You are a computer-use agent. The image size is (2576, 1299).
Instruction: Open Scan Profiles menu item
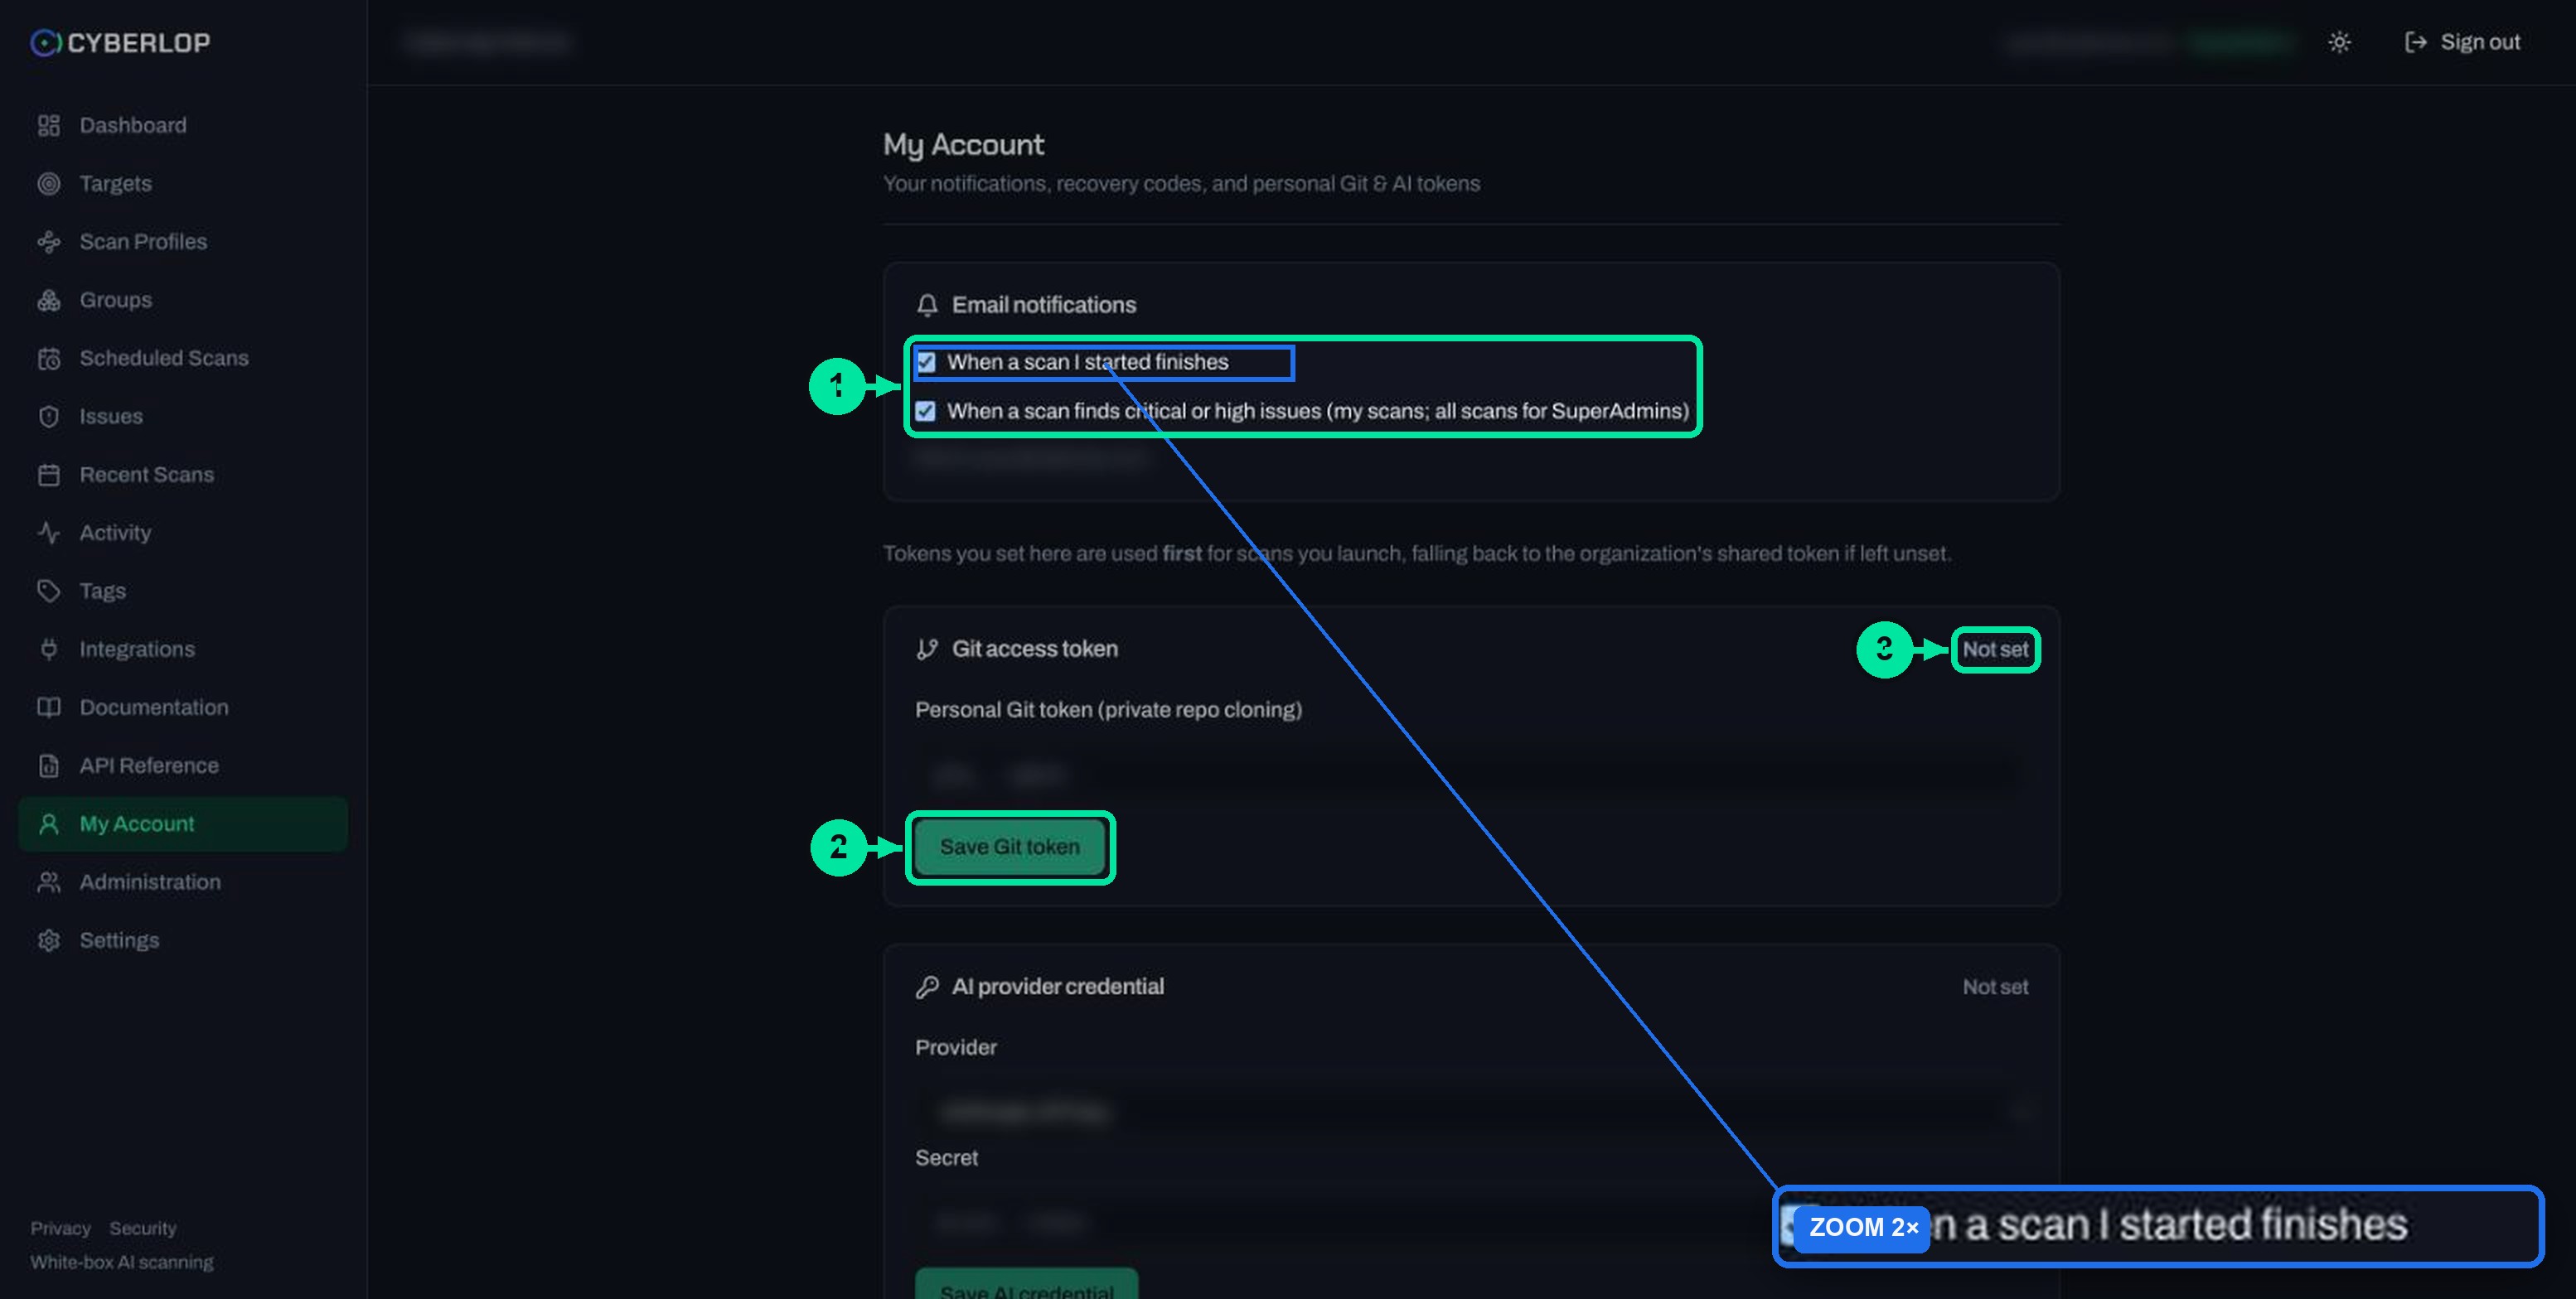click(x=183, y=242)
